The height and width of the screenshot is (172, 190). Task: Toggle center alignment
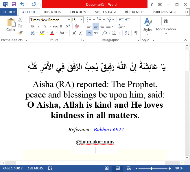coord(96,26)
